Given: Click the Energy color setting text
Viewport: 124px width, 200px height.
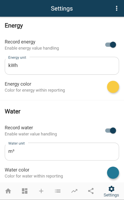Looking at the screenshot, I should coord(18,84).
